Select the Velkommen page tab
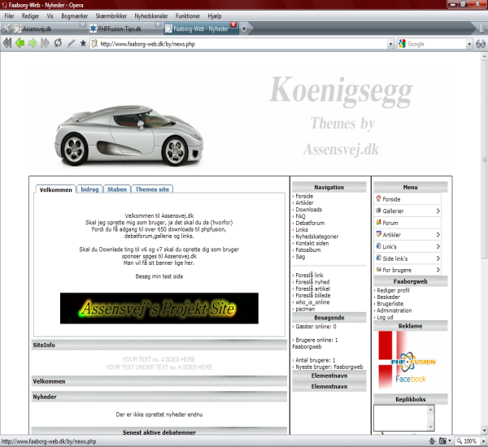Viewport: 488px width, 447px height. coord(55,189)
